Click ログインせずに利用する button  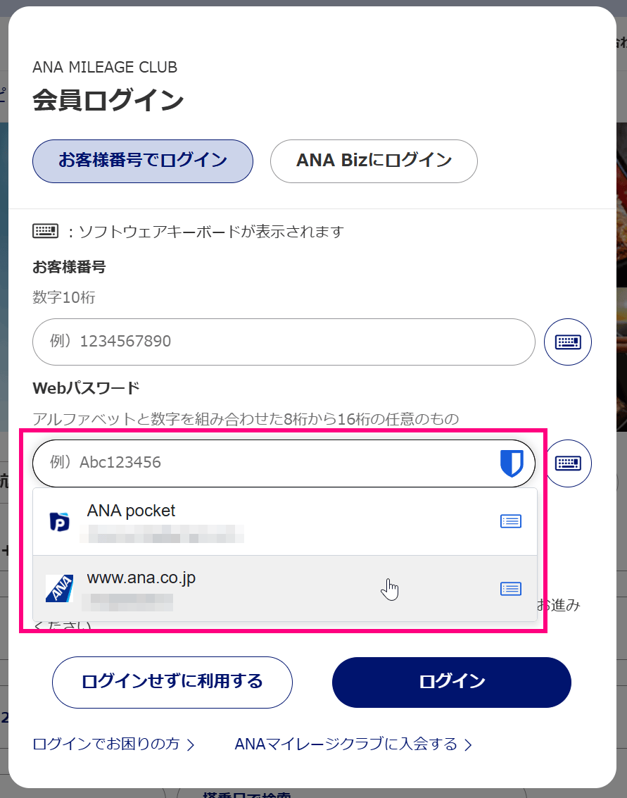[172, 682]
